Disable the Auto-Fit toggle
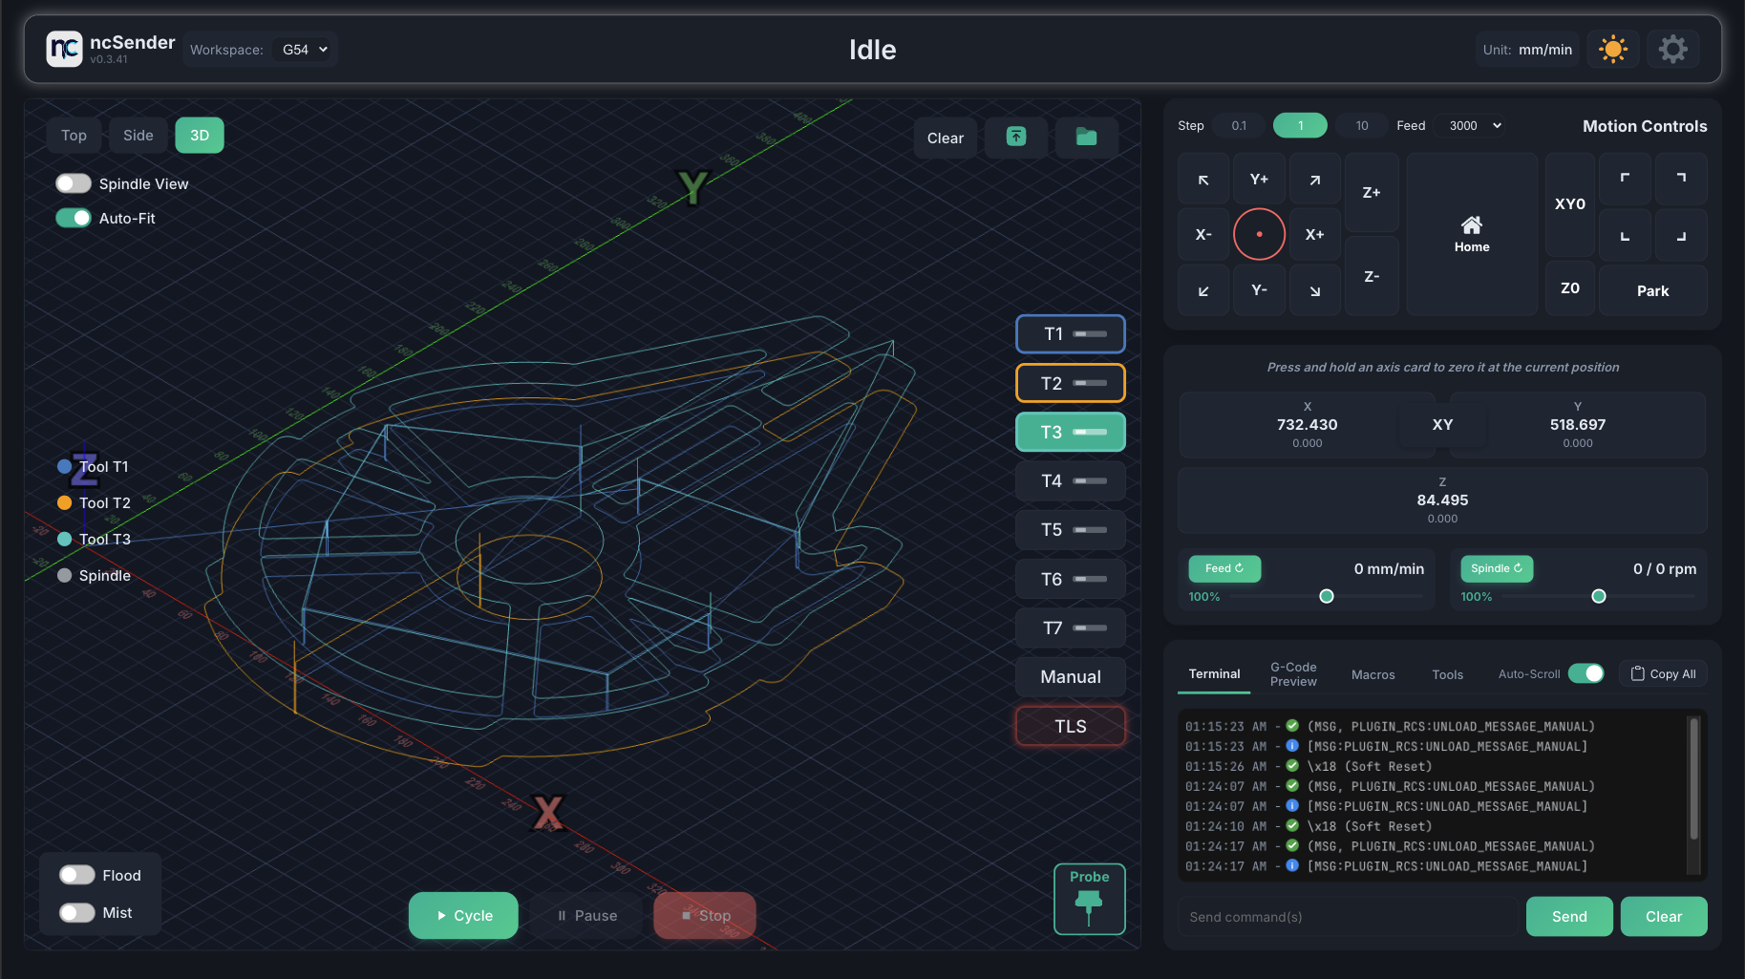1745x979 pixels. pyautogui.click(x=74, y=218)
